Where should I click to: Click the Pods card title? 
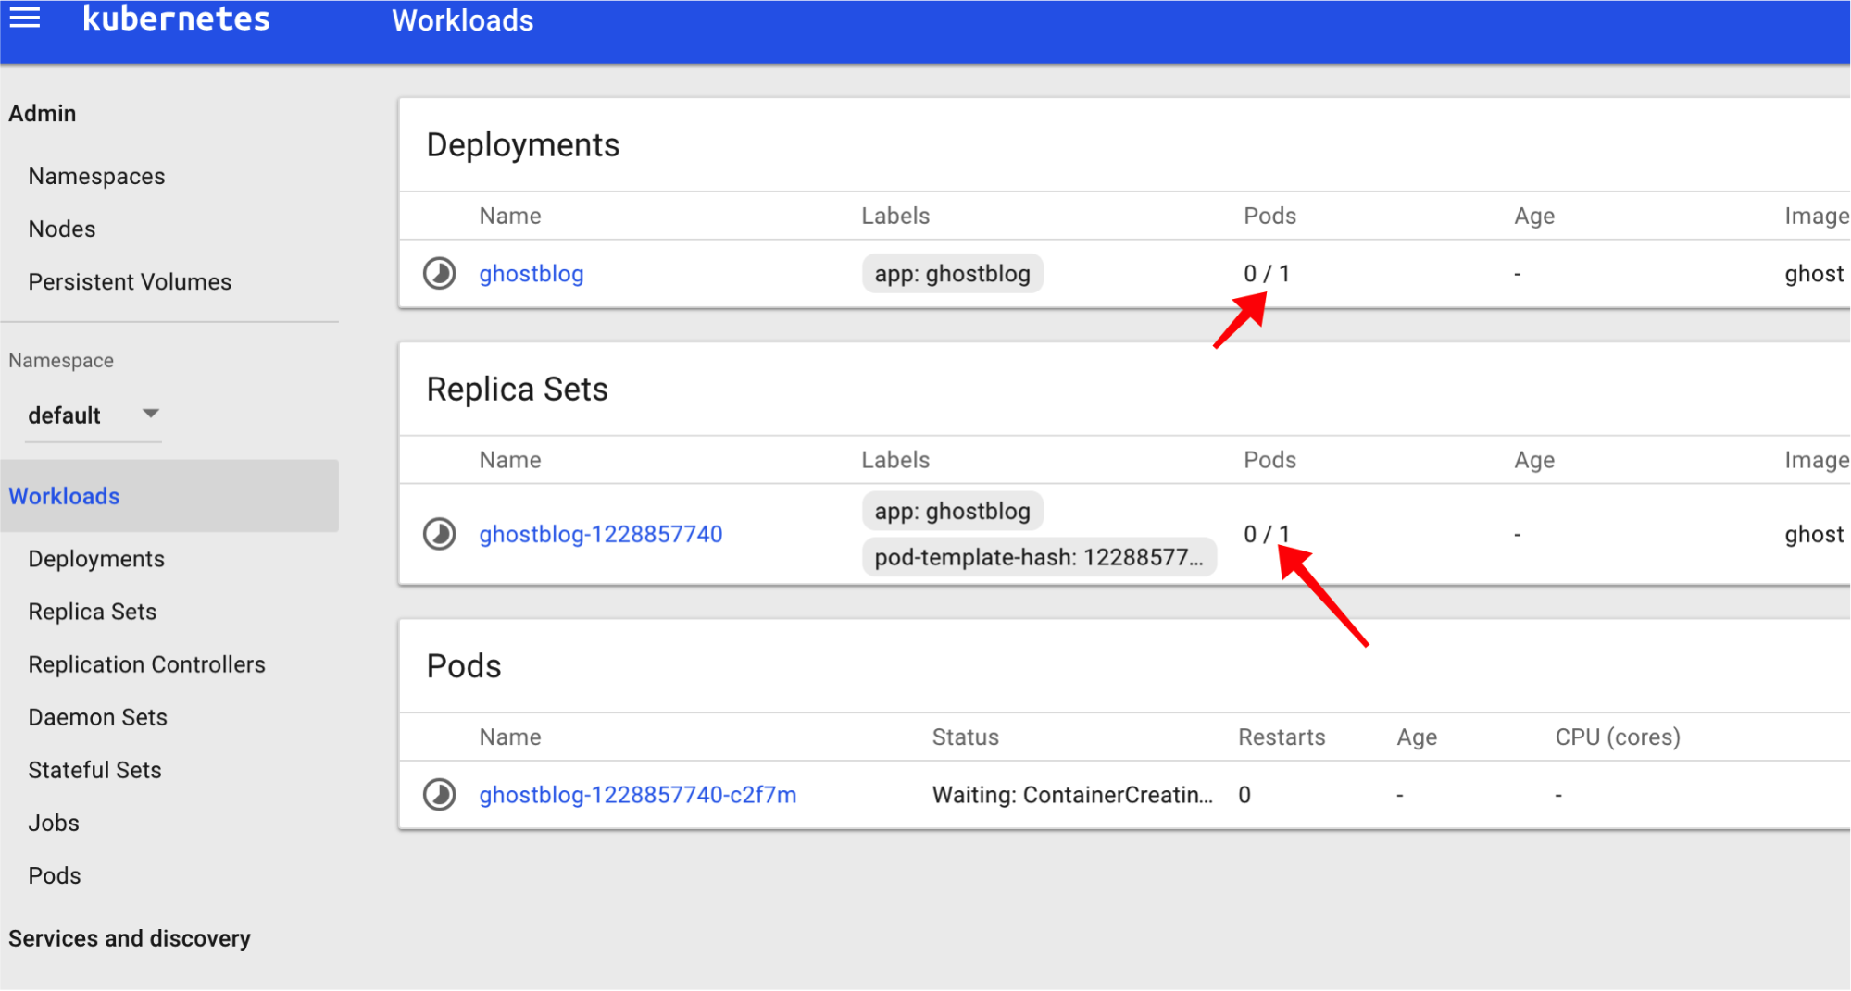464,666
